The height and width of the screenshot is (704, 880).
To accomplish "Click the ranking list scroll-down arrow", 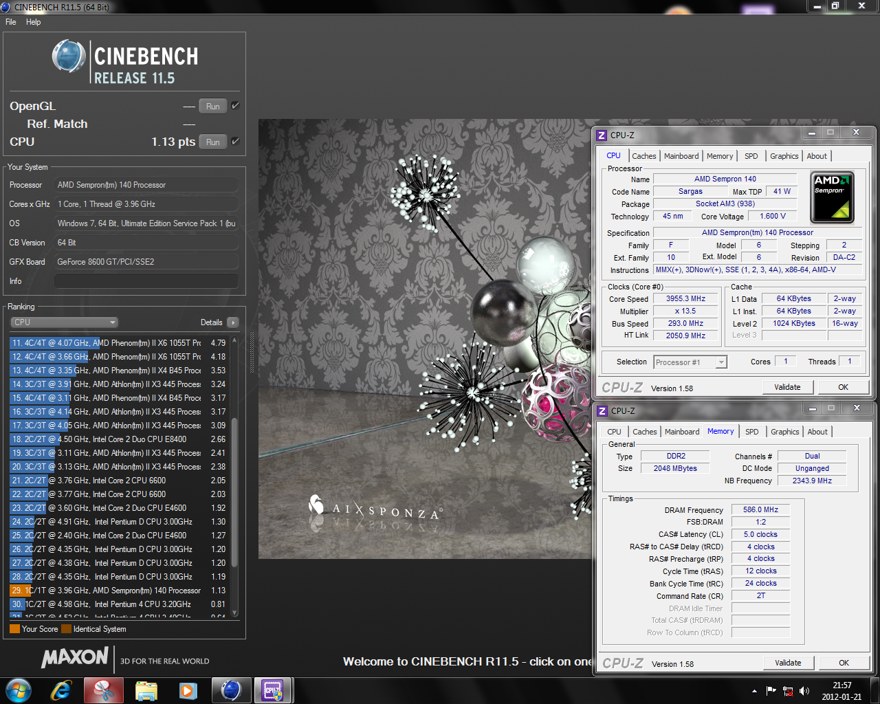I will click(234, 613).
